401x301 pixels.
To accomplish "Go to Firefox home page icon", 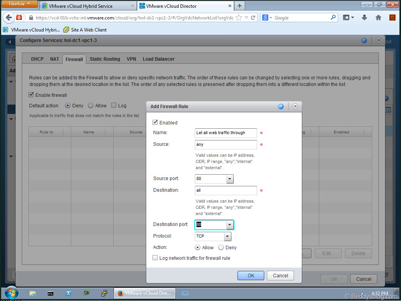I will tap(378, 17).
